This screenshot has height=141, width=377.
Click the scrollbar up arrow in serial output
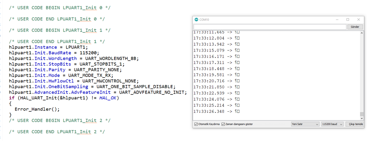(x=362, y=33)
